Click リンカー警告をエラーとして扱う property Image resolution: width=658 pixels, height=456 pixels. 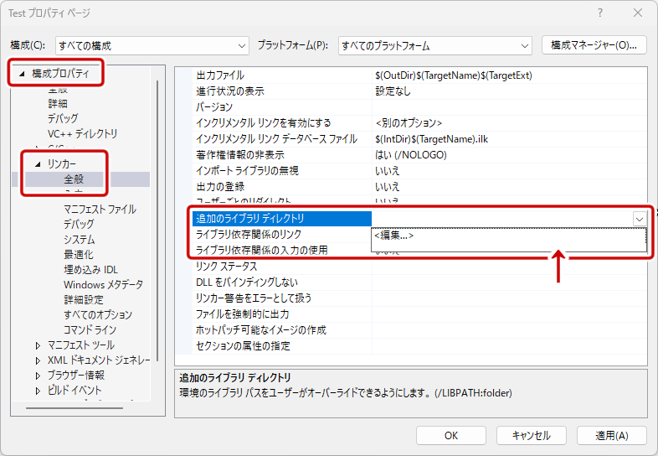coord(254,298)
